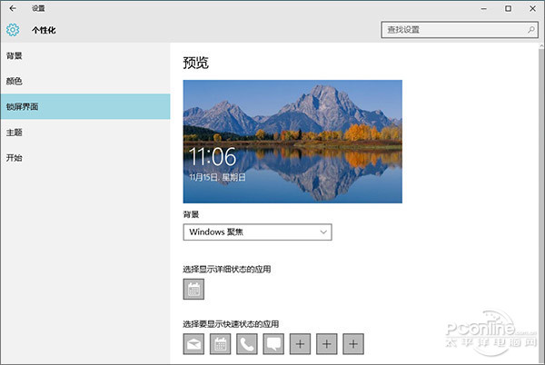The image size is (545, 365).
Task: Add app in sixth quick status slot
Action: click(x=327, y=344)
